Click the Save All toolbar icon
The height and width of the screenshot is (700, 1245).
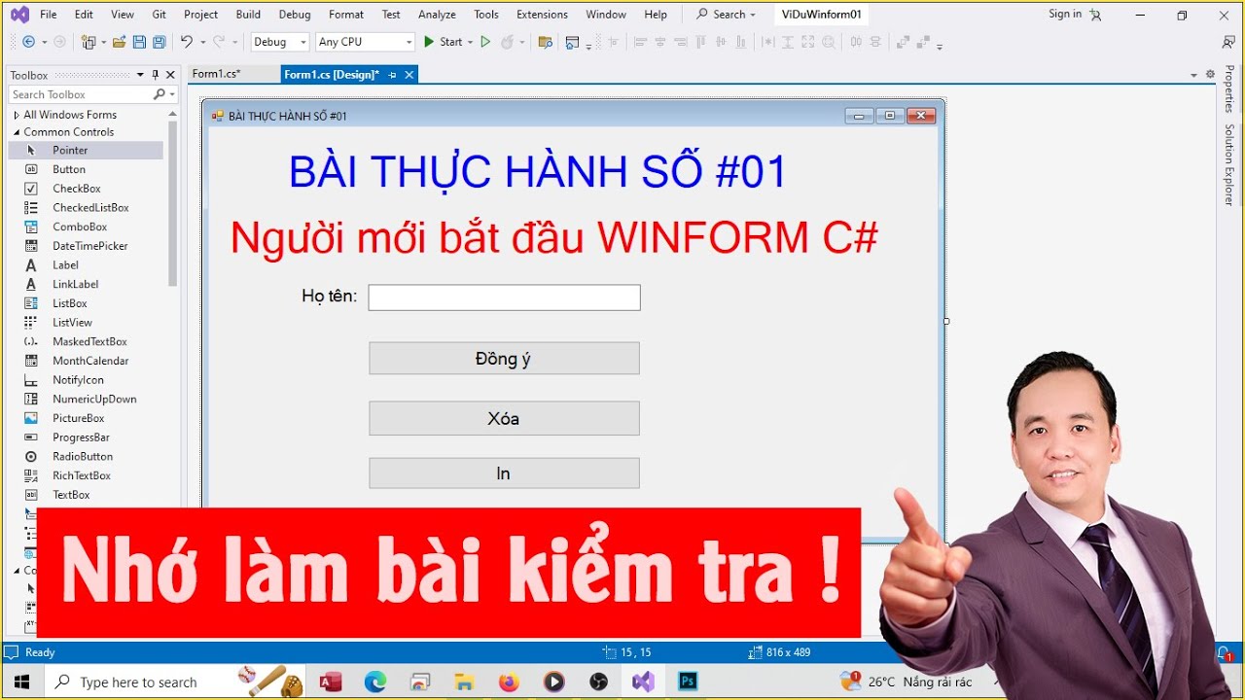(159, 42)
